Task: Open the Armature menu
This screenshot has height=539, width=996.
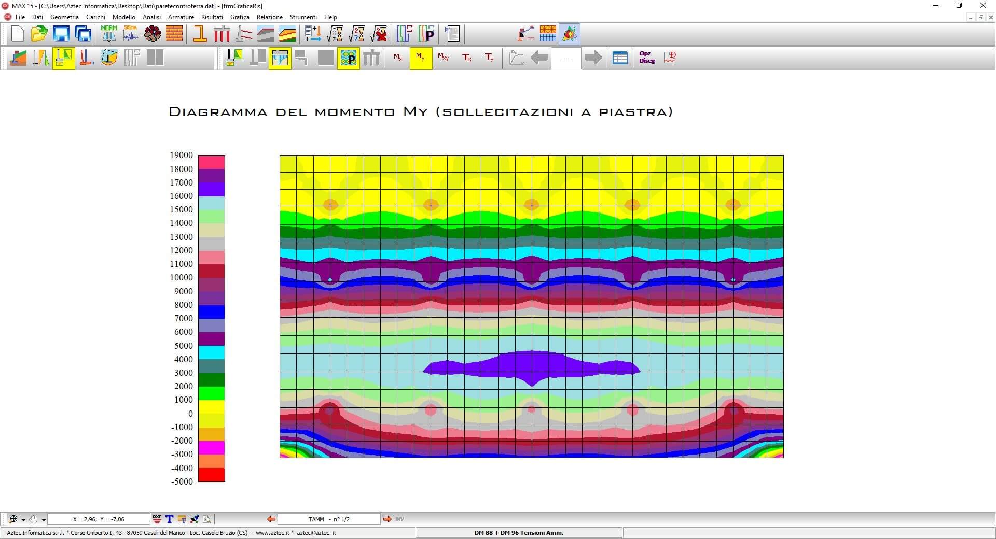Action: click(x=181, y=17)
